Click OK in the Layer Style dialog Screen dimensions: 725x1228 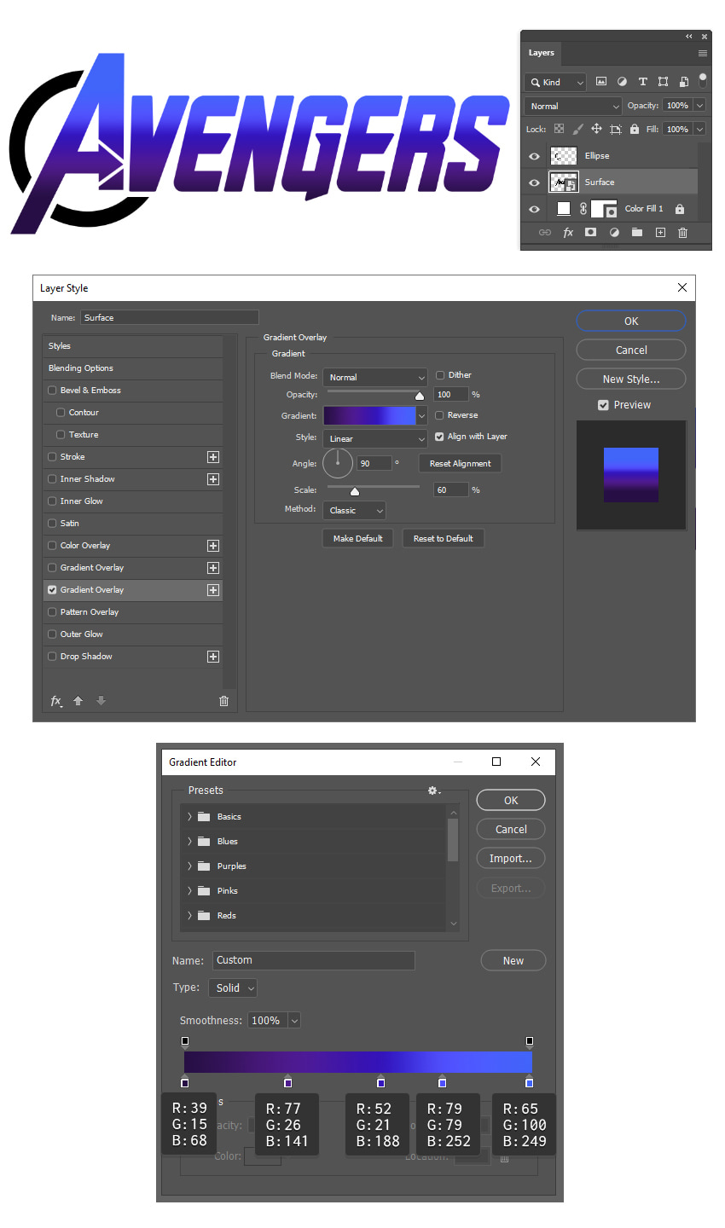[631, 321]
